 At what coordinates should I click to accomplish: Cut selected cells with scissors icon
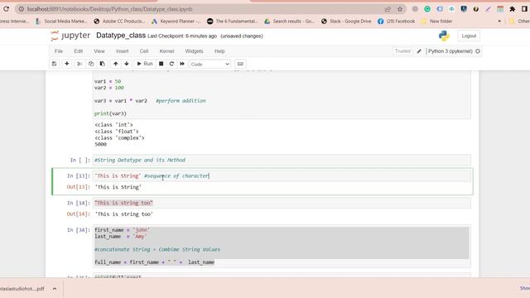click(79, 64)
